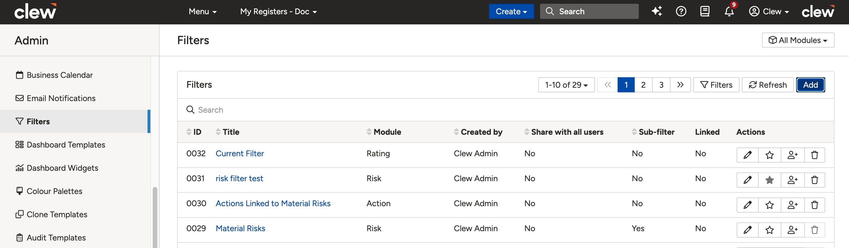Change the 1-10 of 29 page size
The image size is (849, 248).
(x=566, y=85)
